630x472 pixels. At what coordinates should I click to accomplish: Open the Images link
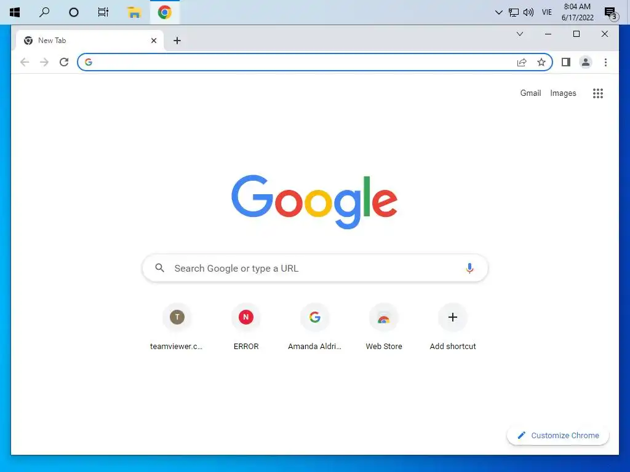(x=563, y=93)
